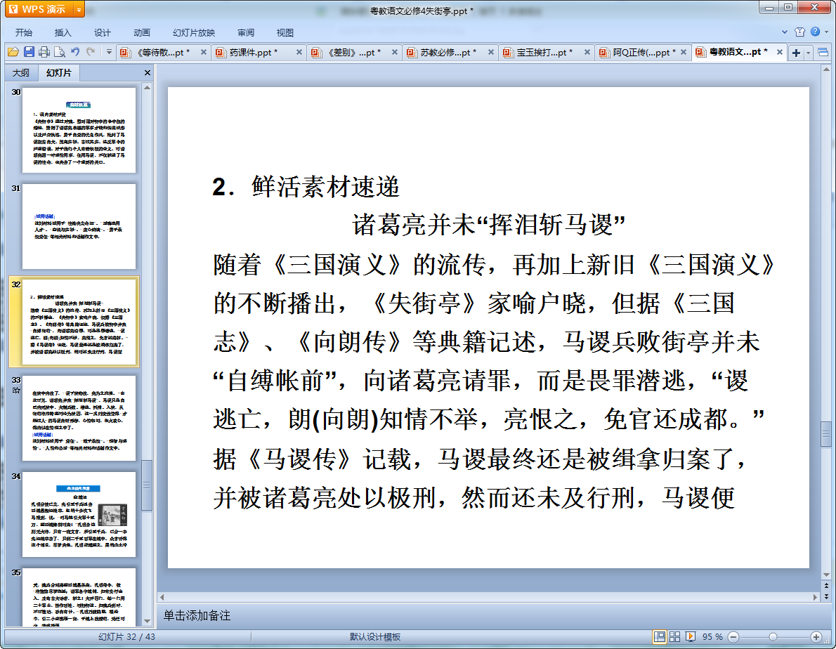Screen dimensions: 836x649
Task: Close the 药课件.ppt document tab
Action: pyautogui.click(x=299, y=52)
